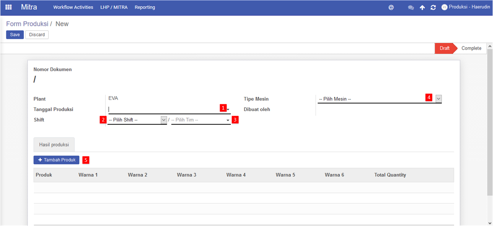493x226 pixels.
Task: Click the upward arrow icon in navbar
Action: coord(422,8)
